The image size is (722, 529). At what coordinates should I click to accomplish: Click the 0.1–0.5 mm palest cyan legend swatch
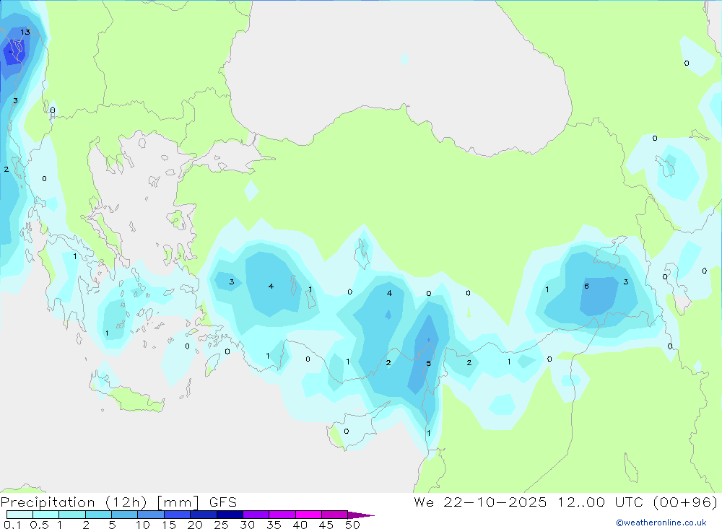19,515
